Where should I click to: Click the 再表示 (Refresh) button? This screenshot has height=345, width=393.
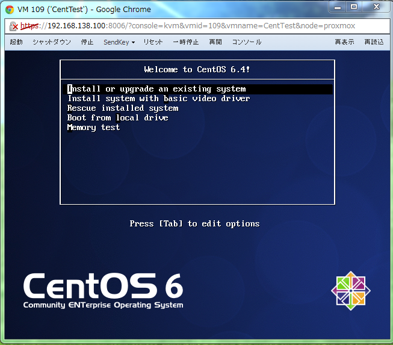tap(344, 42)
